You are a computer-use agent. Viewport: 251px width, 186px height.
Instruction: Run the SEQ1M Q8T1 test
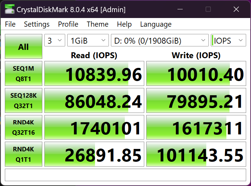(x=24, y=73)
